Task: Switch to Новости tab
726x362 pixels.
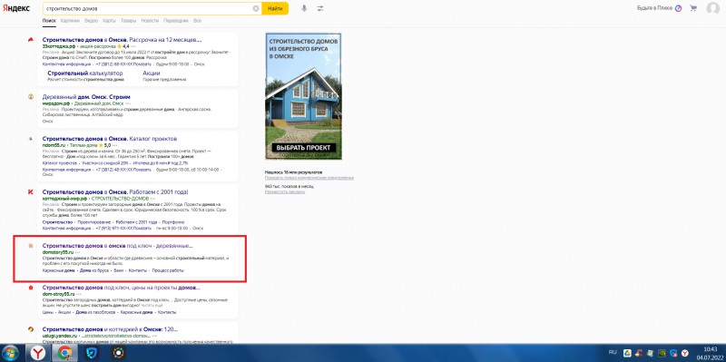Action: [150, 21]
